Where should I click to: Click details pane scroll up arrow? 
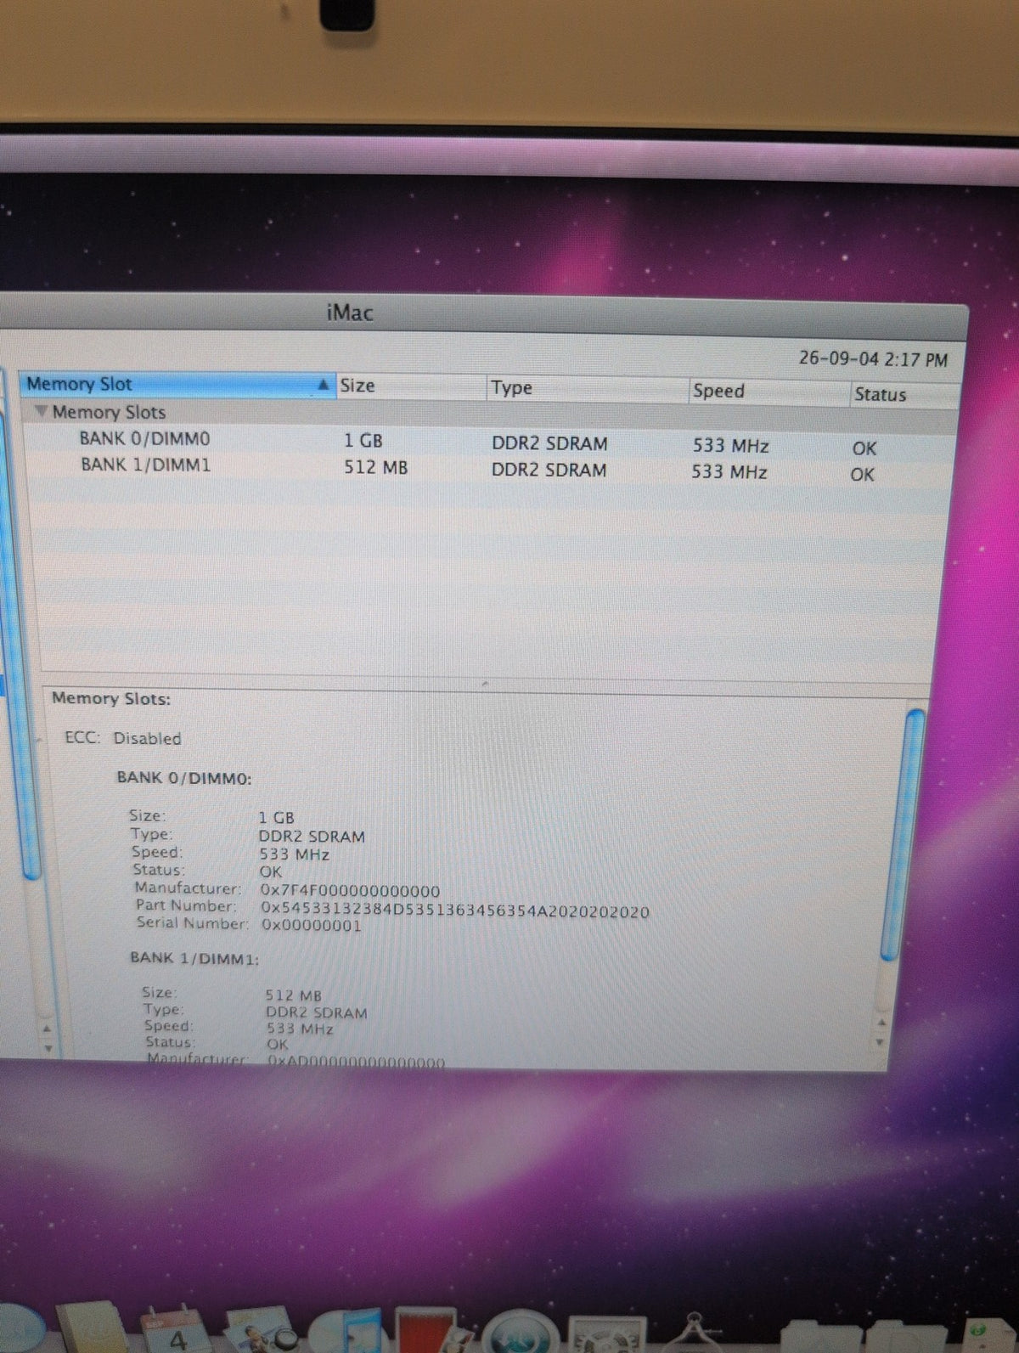pos(882,1023)
